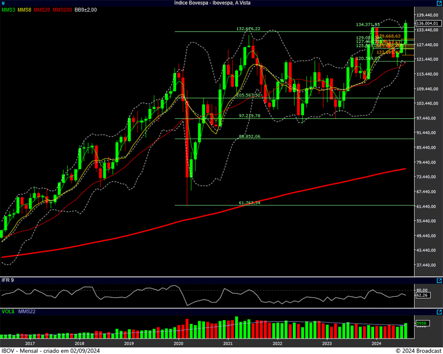Select the MMS22 volume average label
The width and height of the screenshot is (443, 354).
27,312
